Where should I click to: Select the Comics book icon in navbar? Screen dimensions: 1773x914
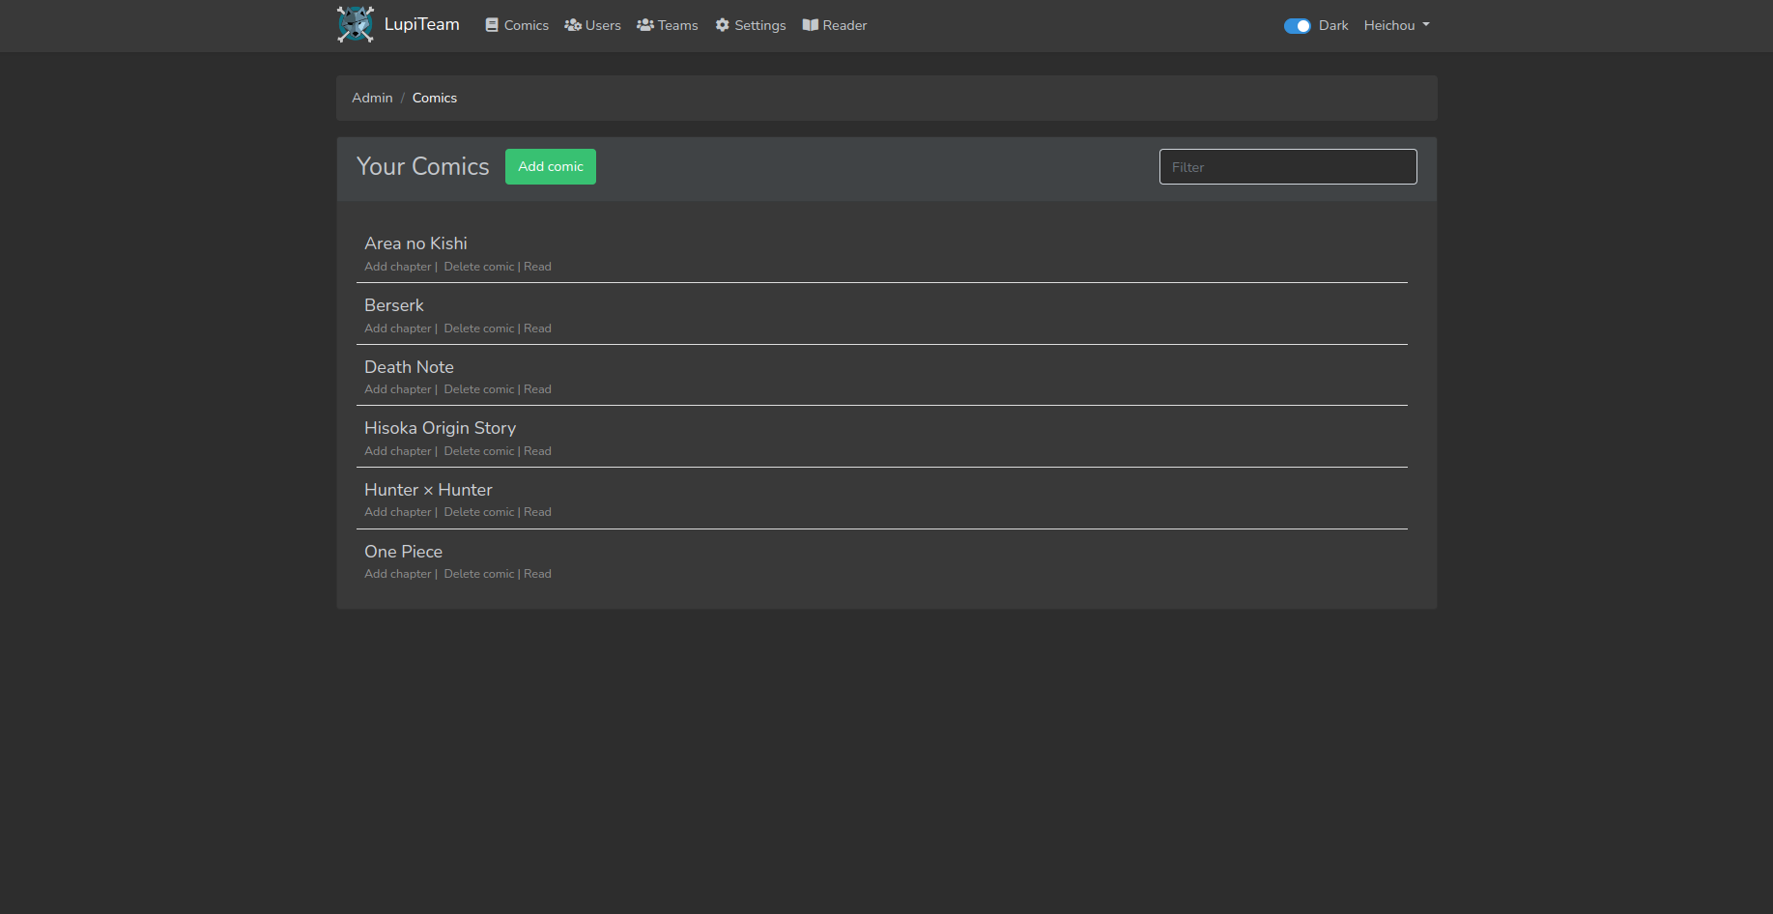(491, 24)
